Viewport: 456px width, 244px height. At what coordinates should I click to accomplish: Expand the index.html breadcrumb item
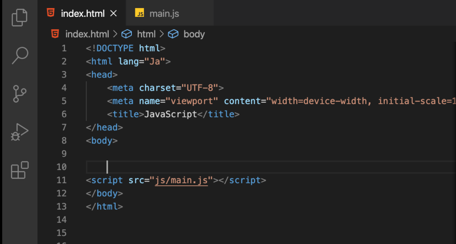tap(87, 34)
